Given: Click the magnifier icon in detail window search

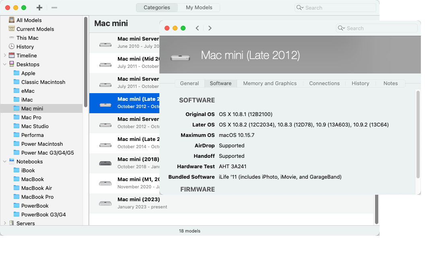Looking at the screenshot, I should 341,28.
